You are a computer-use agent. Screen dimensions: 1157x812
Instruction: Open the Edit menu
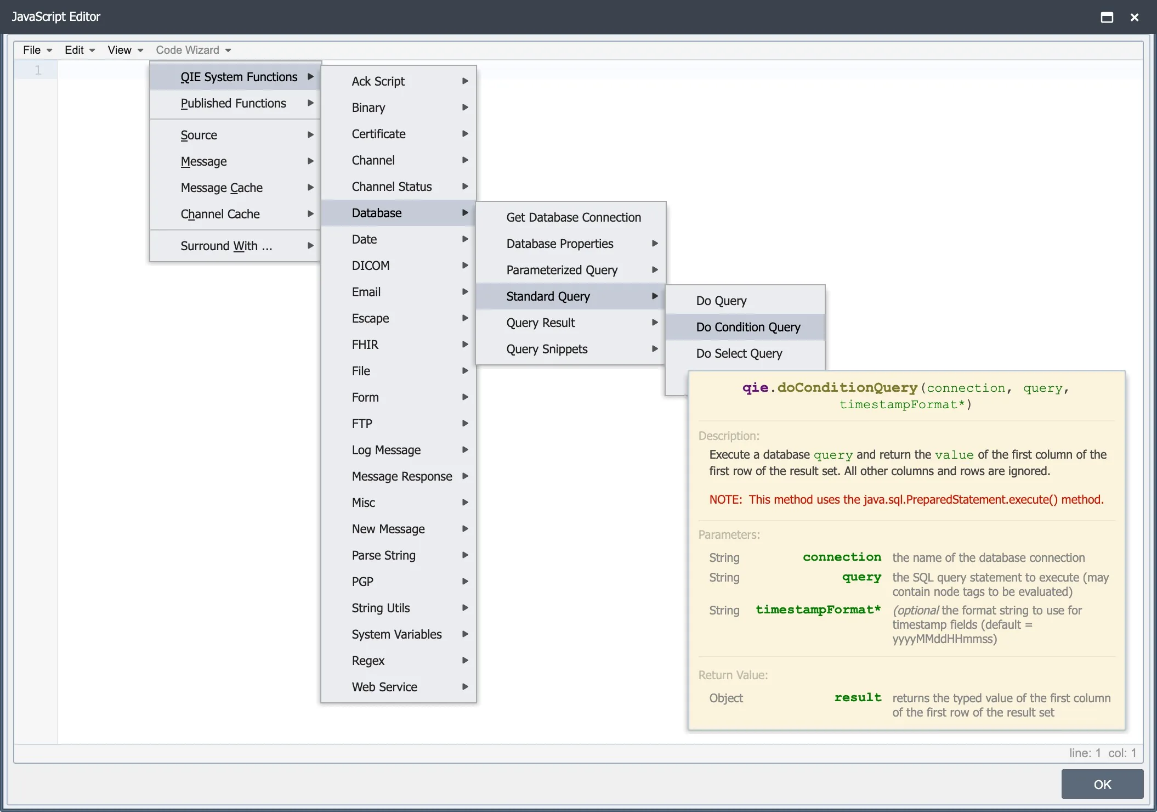80,50
